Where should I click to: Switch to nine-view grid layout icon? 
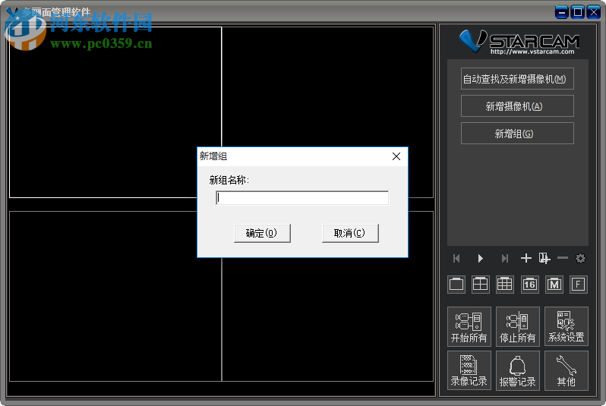(505, 285)
